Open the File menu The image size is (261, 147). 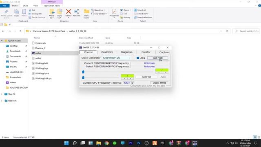click(x=4, y=6)
